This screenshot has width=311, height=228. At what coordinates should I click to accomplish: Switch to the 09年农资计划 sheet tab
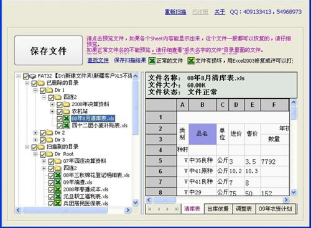276,209
